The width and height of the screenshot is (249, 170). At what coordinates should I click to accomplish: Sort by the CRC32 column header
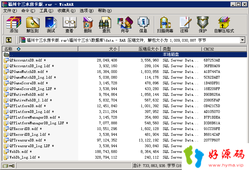click(224, 49)
